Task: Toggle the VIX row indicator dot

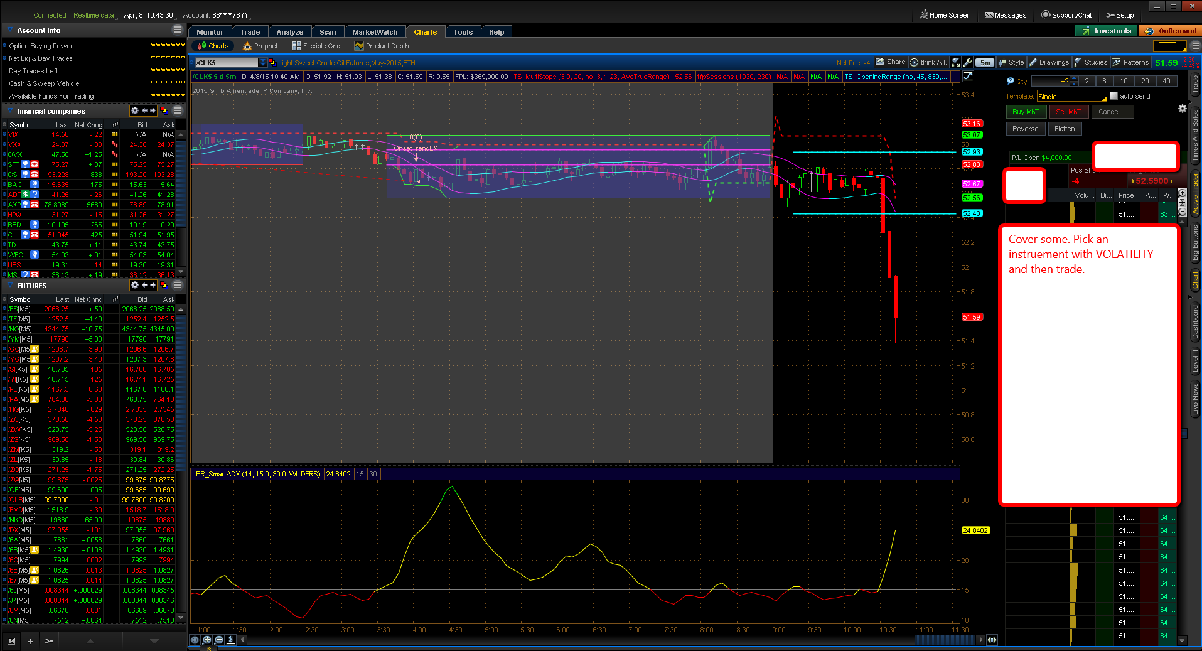Action: [5, 134]
